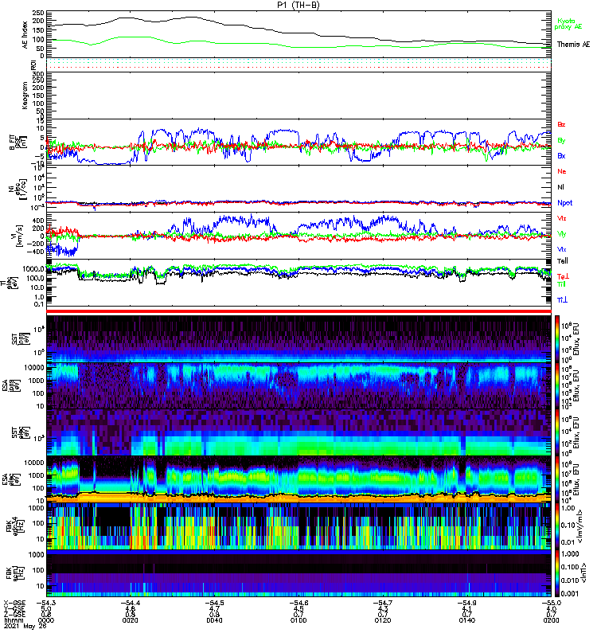597x637 pixels.
Task: Click the ESA electron spectrogram color bar
Action: pos(557,479)
